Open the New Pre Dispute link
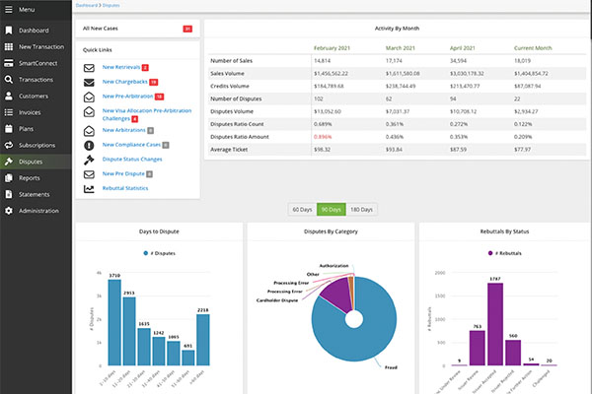Viewport: 592px width, 394px height. (x=123, y=173)
